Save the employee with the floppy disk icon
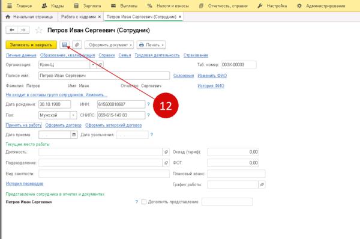This screenshot has width=360, height=239. [x=65, y=45]
